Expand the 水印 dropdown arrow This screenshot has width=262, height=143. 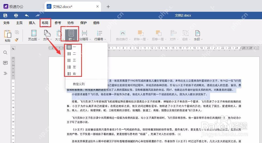pyautogui.click(x=202, y=39)
